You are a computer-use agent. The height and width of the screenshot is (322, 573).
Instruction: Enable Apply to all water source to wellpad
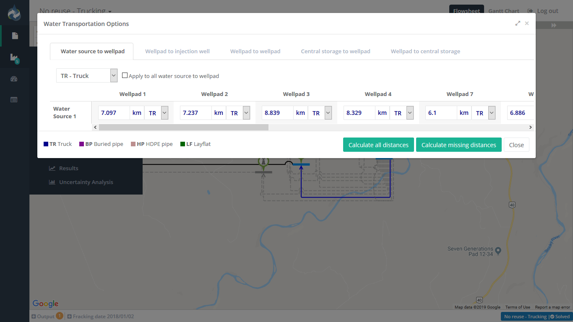coord(125,75)
